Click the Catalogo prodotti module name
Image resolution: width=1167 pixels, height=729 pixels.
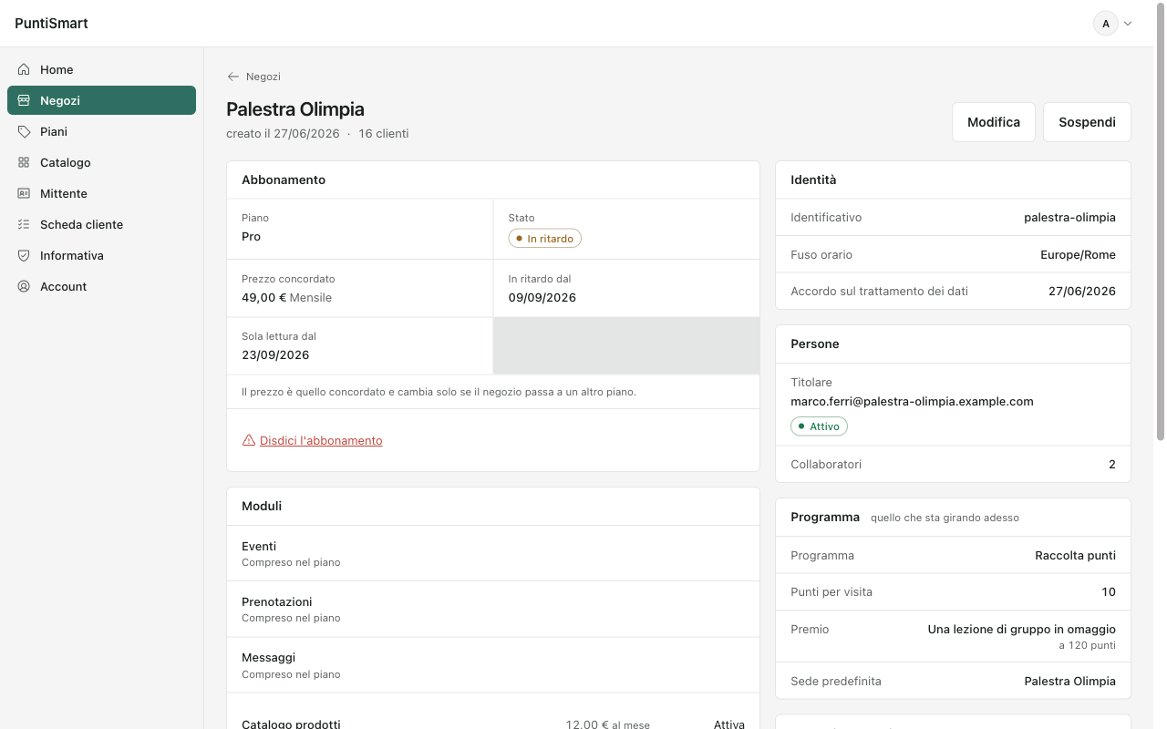(291, 724)
